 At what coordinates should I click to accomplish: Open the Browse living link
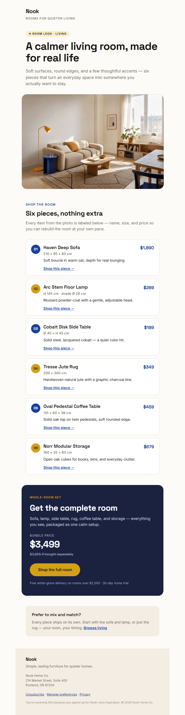pos(95,628)
